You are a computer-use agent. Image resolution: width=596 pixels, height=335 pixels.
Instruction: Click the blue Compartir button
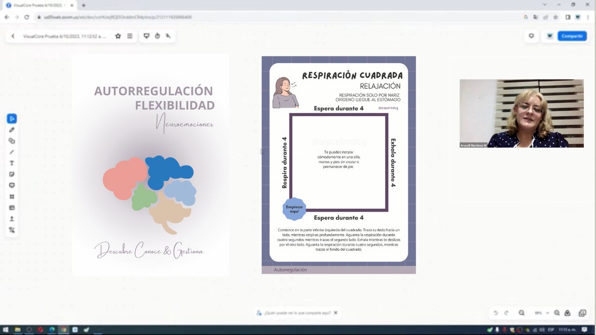572,36
